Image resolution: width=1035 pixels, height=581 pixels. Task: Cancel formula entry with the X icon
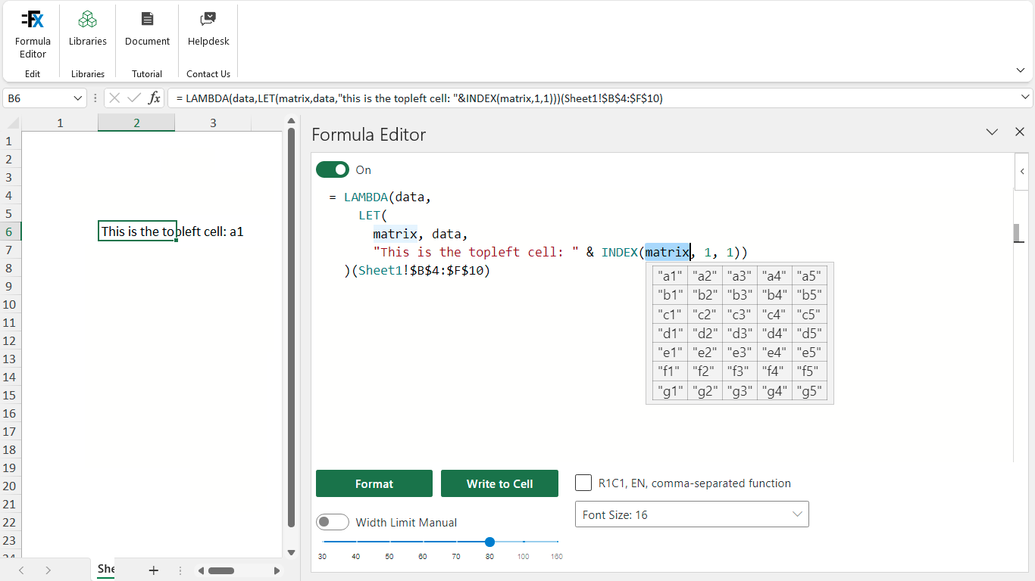114,98
